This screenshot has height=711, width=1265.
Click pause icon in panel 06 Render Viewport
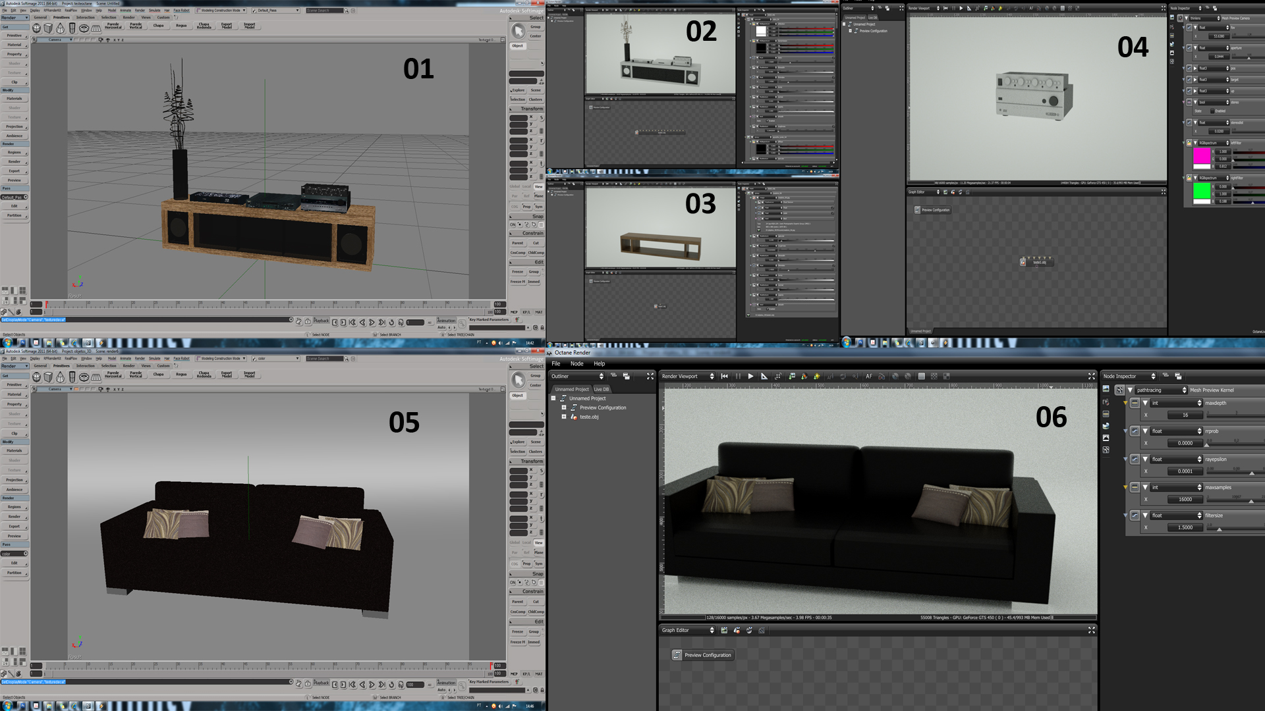(738, 376)
